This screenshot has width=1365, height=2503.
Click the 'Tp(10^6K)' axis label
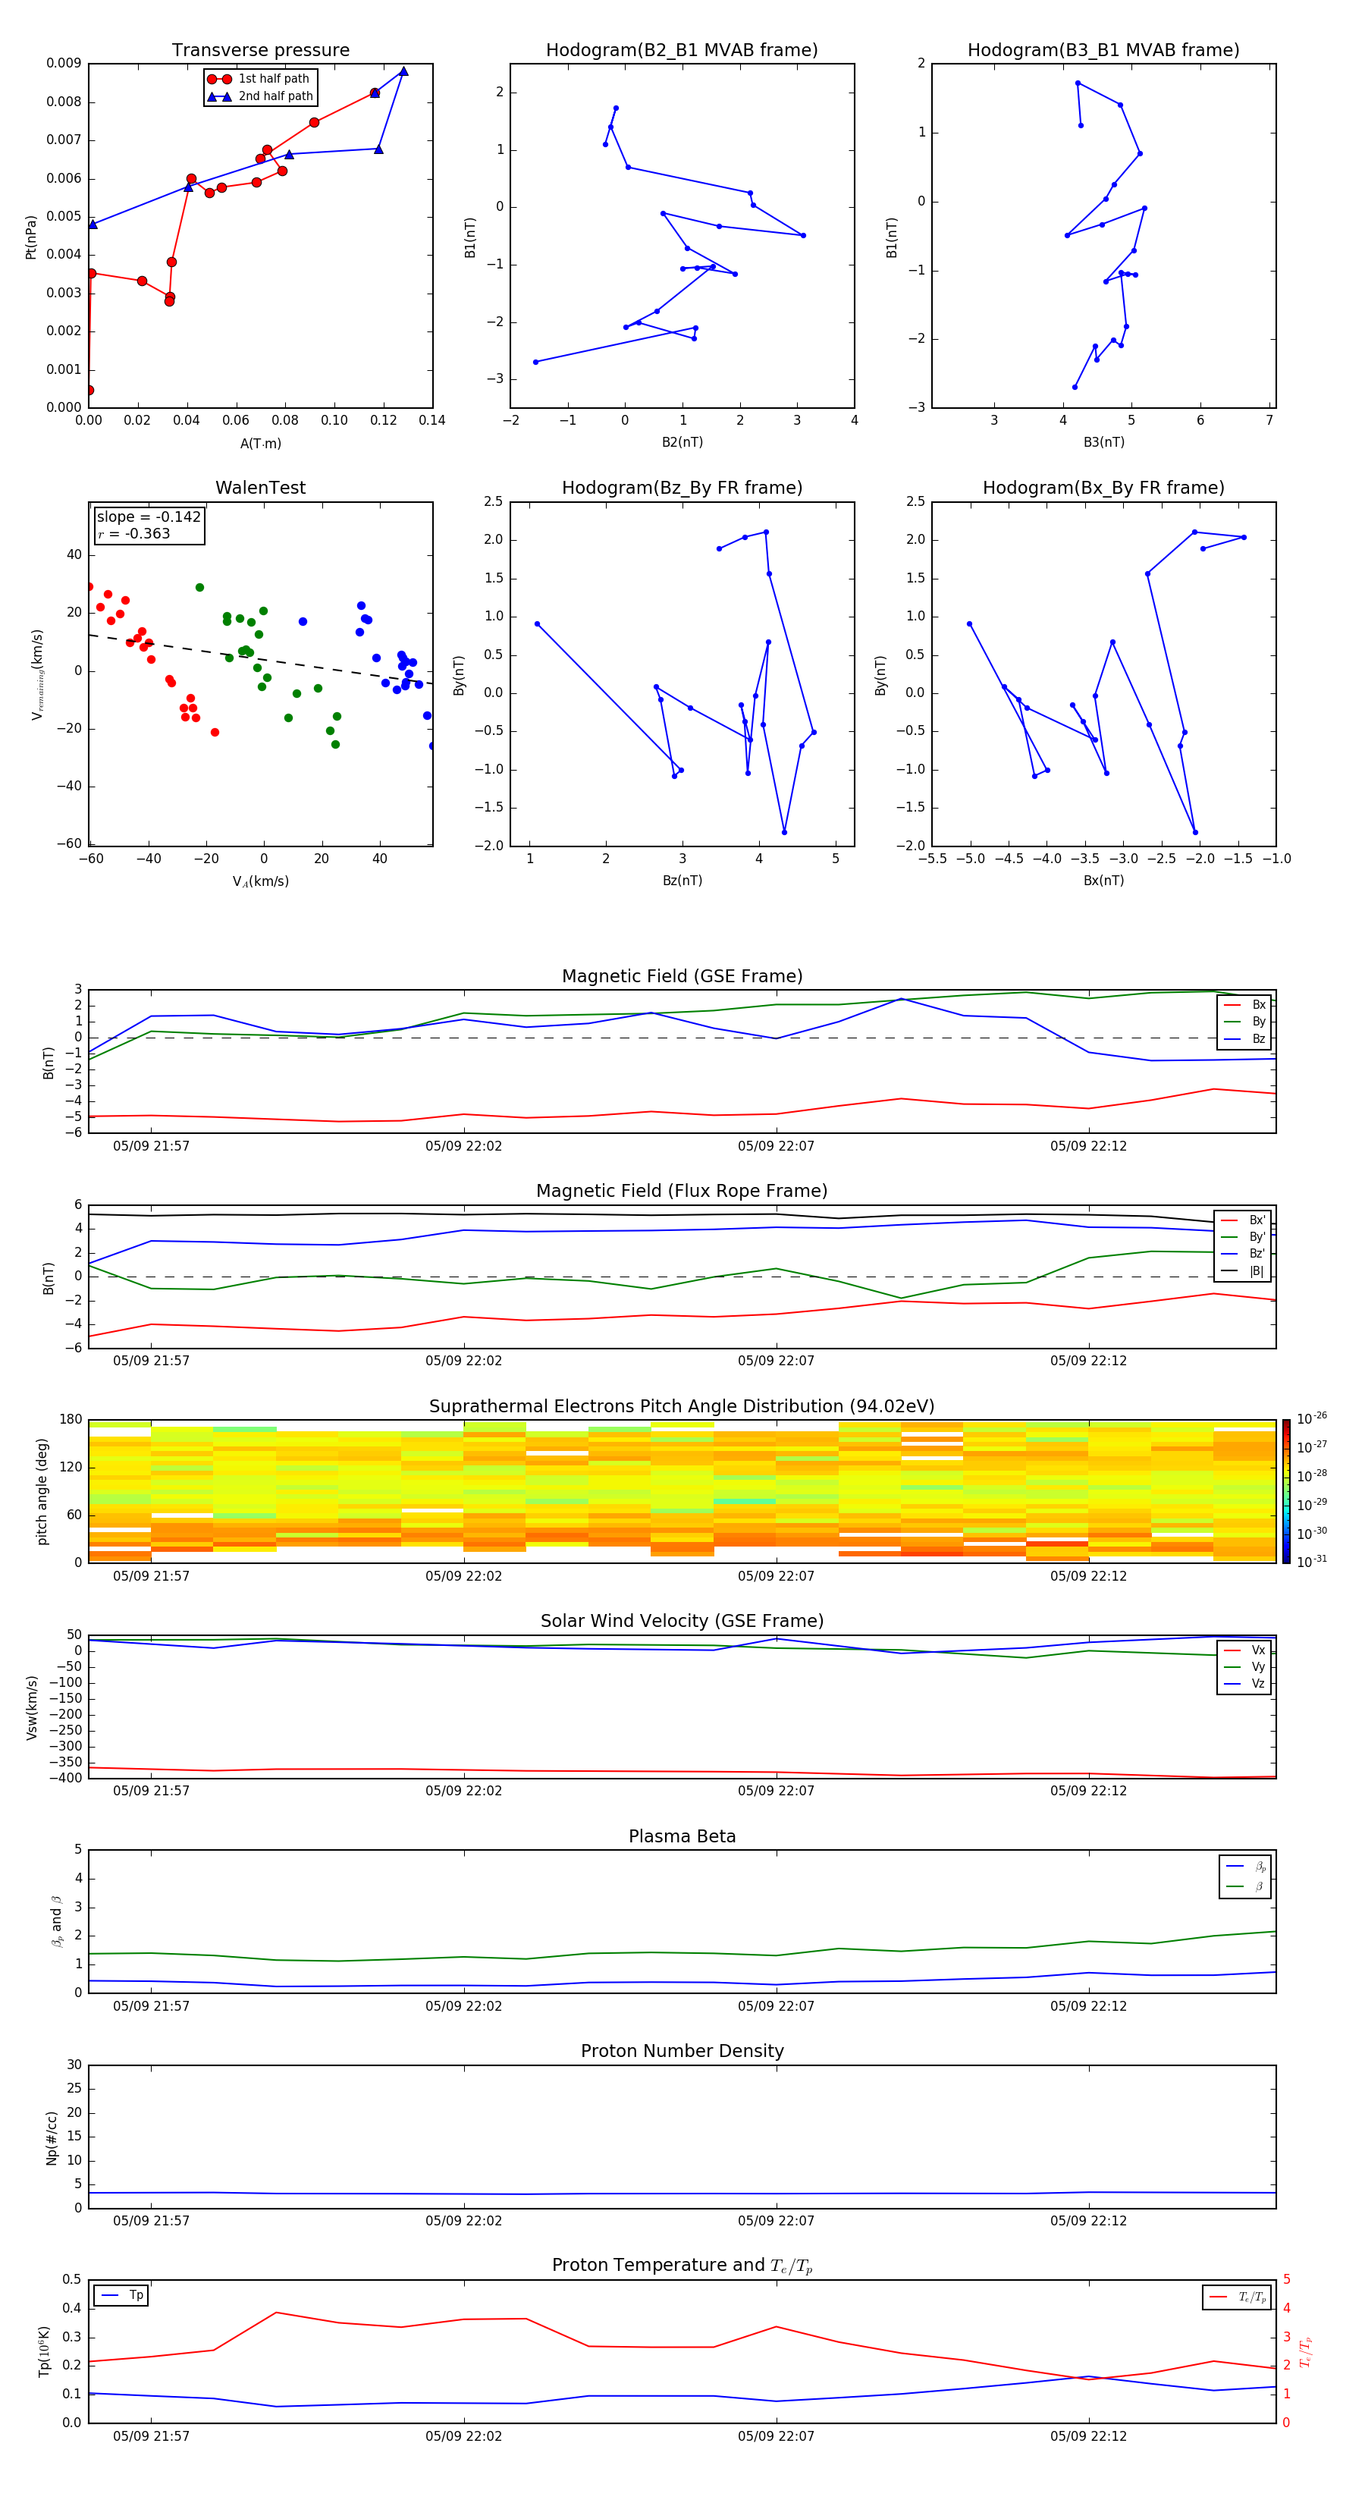[44, 2351]
